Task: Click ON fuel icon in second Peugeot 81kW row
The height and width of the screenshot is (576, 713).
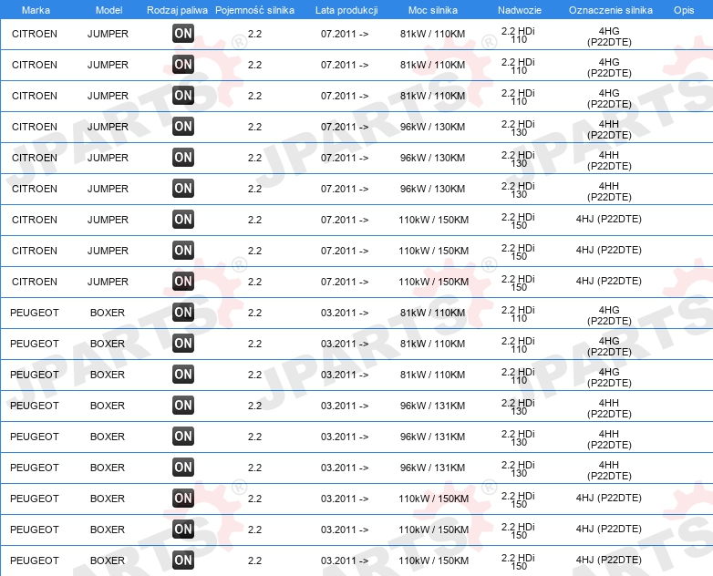Action: tap(183, 343)
